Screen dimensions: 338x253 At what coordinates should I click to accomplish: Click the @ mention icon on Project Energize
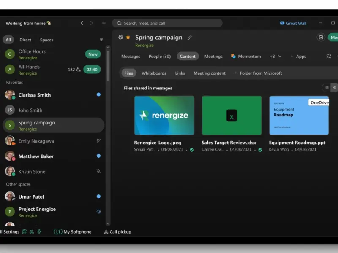coord(98,212)
